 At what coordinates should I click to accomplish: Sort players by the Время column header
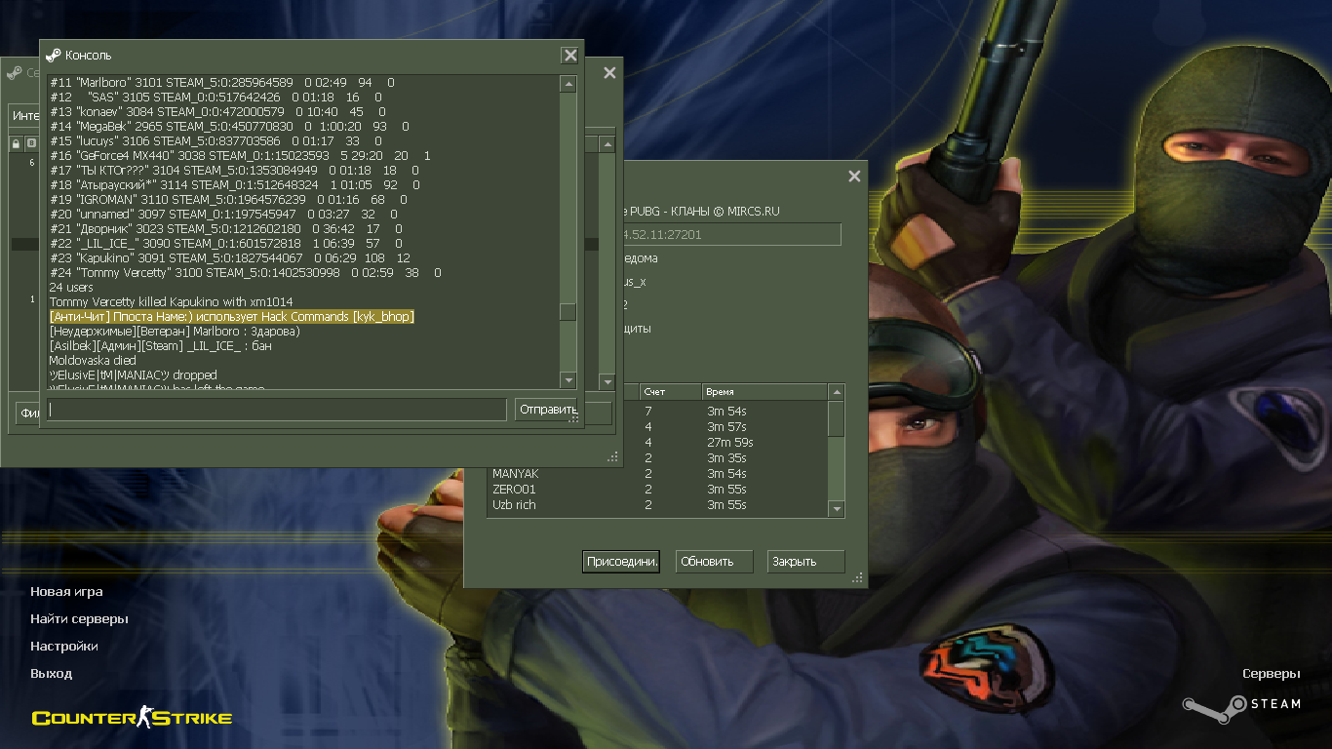[764, 391]
